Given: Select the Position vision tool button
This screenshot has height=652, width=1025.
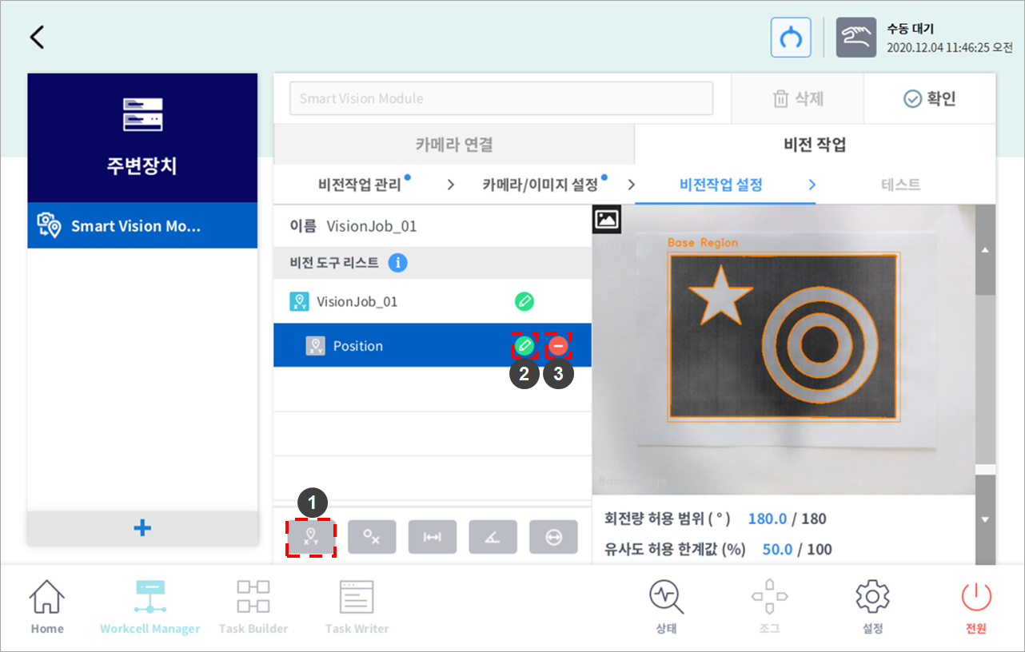Looking at the screenshot, I should 312,538.
